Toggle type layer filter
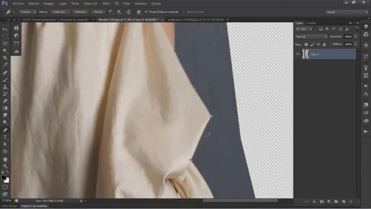 click(334, 29)
